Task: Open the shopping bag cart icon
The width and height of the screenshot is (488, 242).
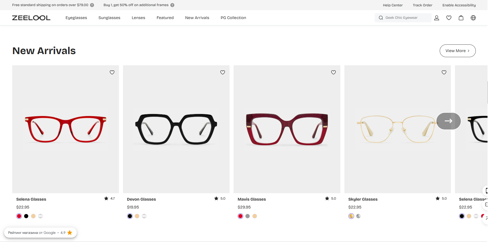Action: click(461, 18)
